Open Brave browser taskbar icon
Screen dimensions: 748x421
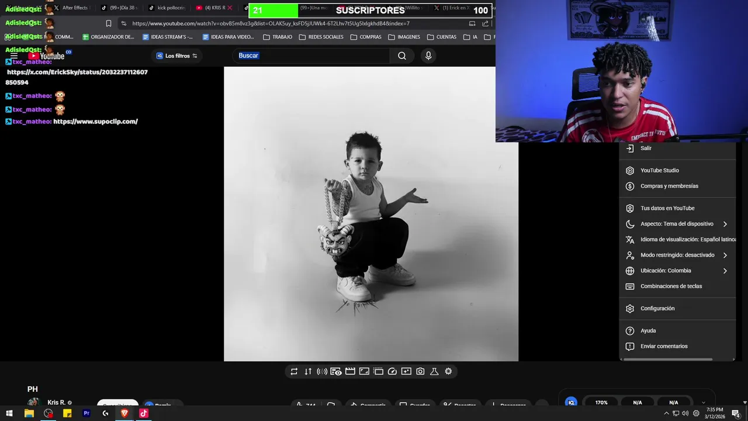pos(124,413)
